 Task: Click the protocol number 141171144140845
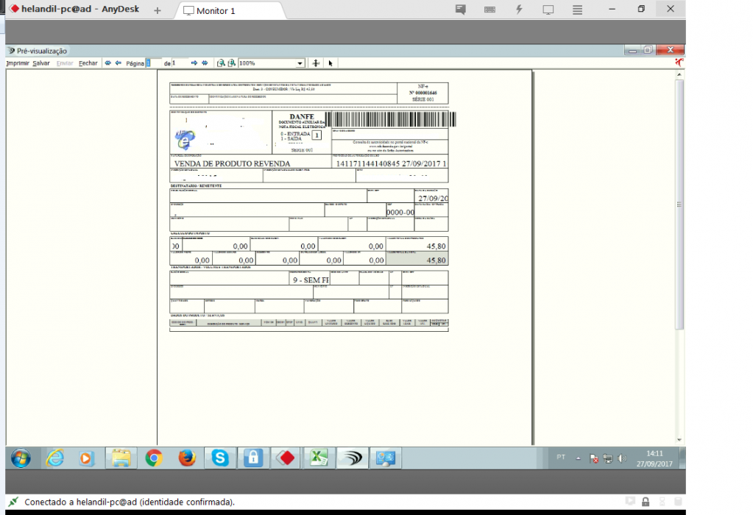(x=367, y=163)
